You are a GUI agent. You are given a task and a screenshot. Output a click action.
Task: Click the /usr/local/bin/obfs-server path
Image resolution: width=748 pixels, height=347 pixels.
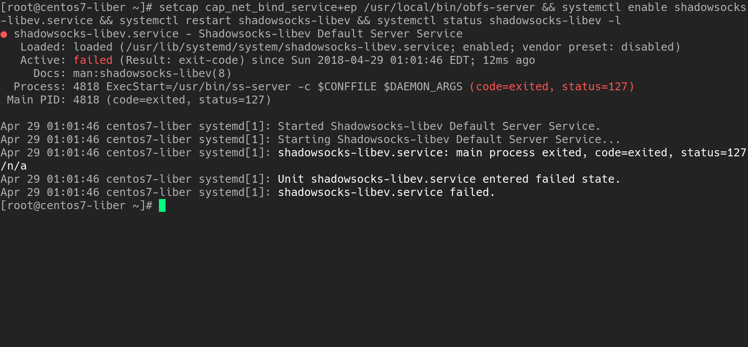tap(450, 7)
